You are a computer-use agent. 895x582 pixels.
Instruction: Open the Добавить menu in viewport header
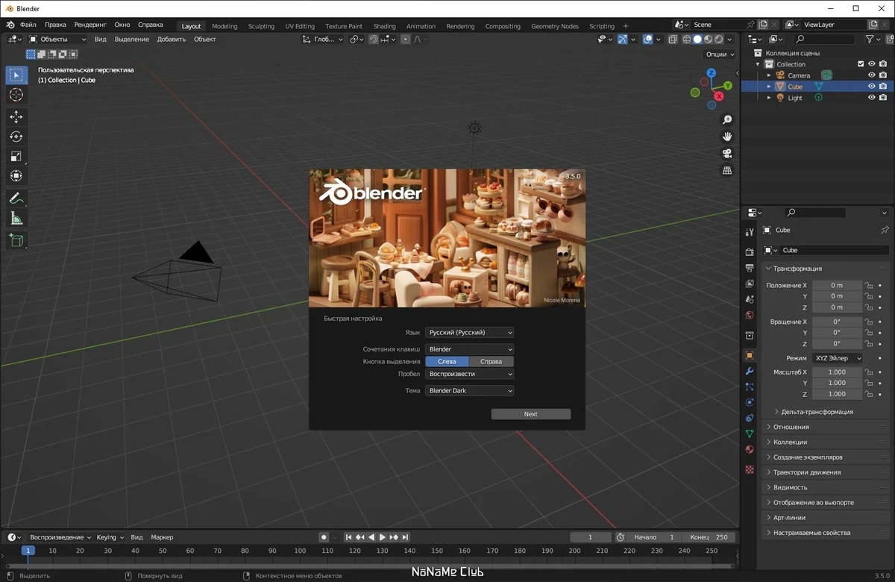coord(172,39)
